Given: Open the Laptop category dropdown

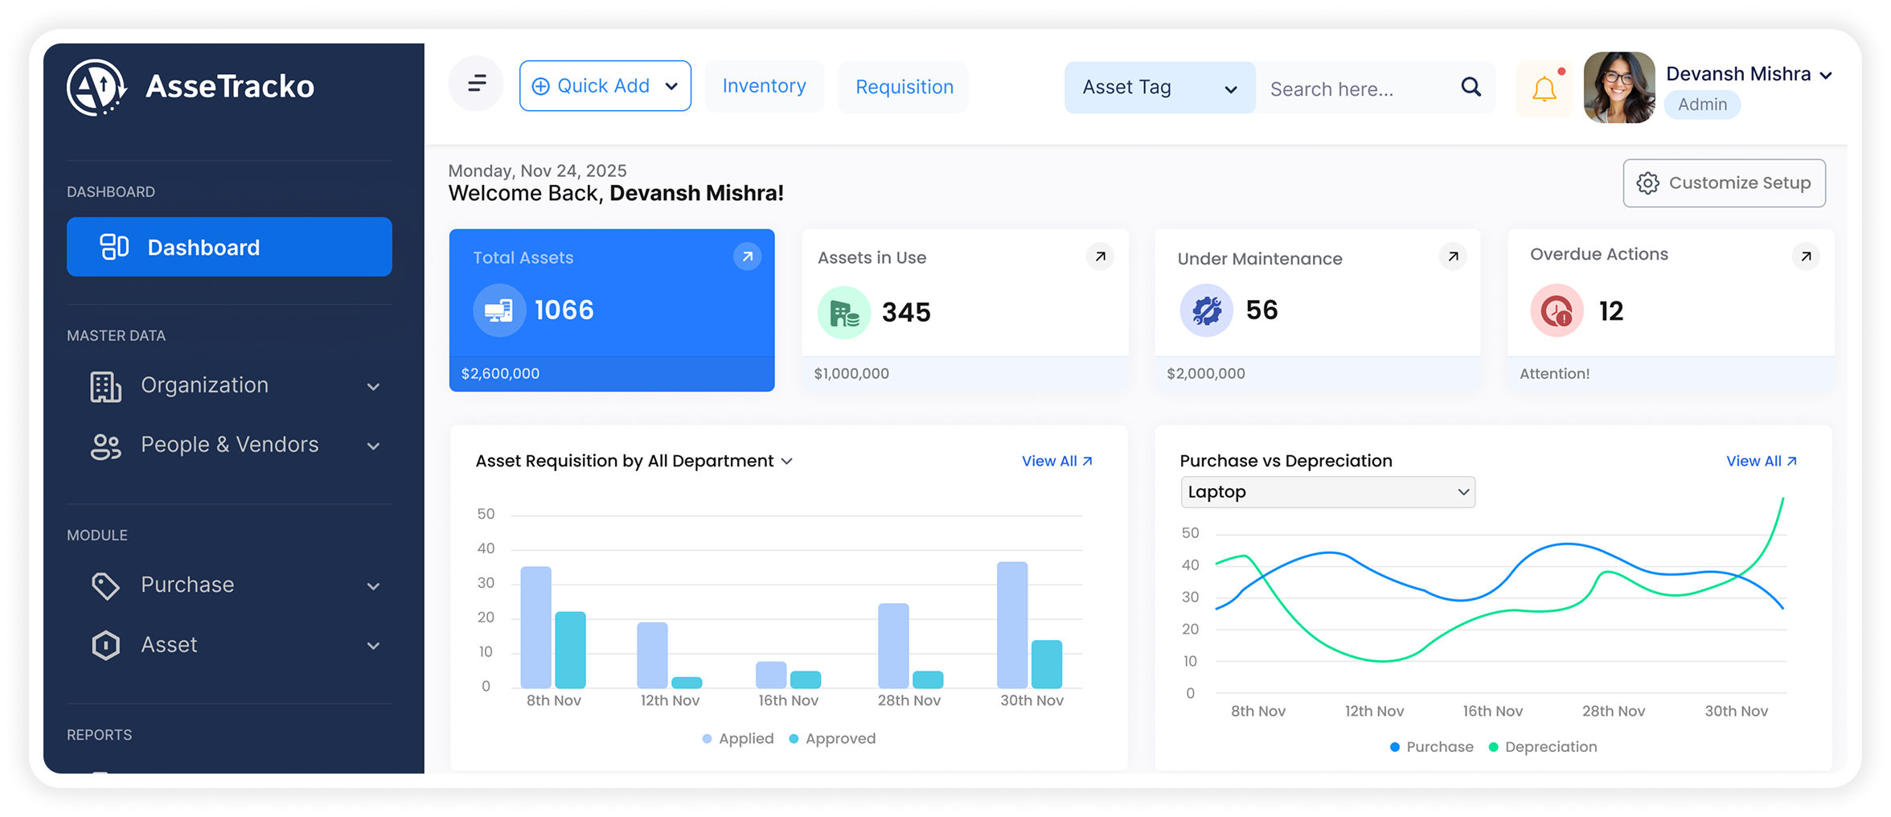Looking at the screenshot, I should pyautogui.click(x=1327, y=492).
